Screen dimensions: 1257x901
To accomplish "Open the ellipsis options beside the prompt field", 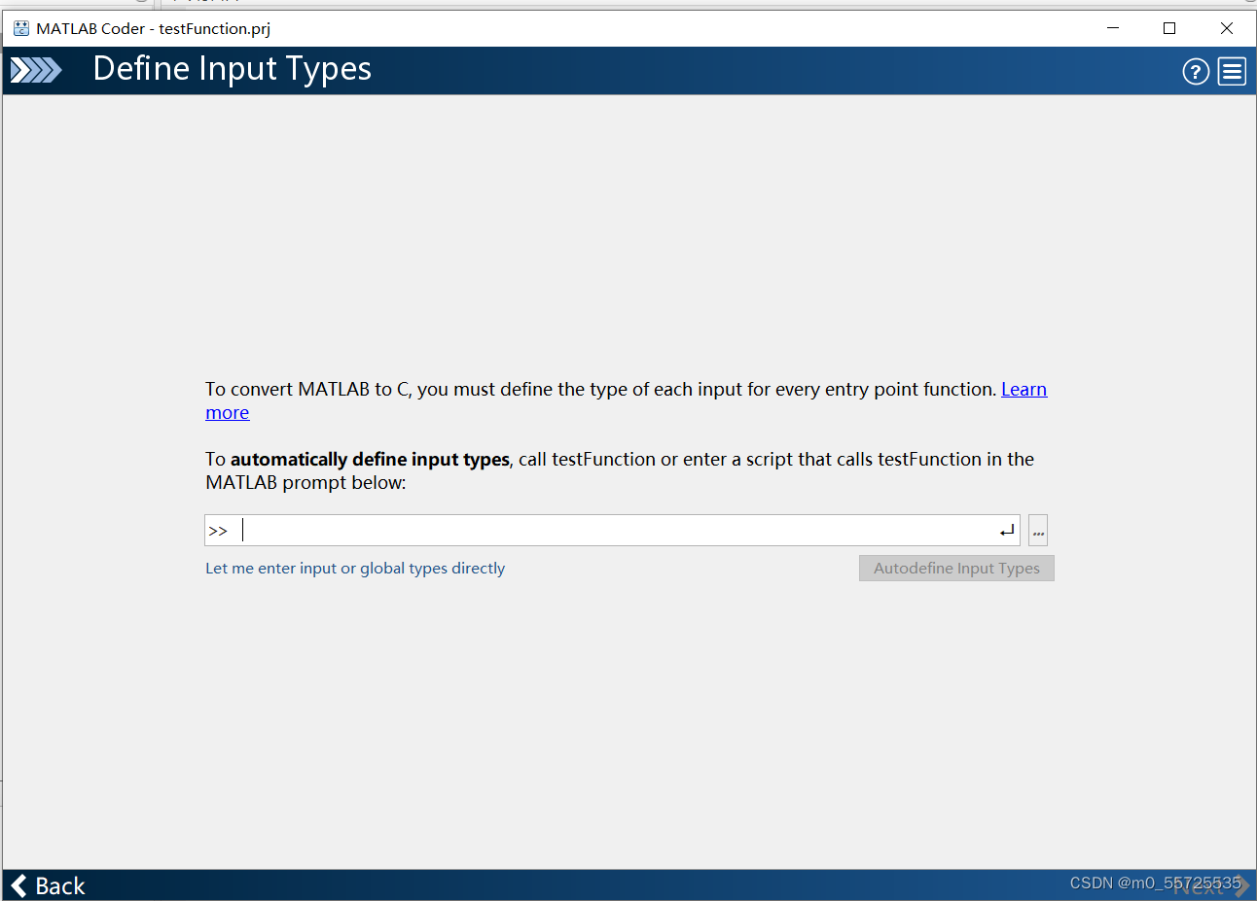I will (1037, 530).
